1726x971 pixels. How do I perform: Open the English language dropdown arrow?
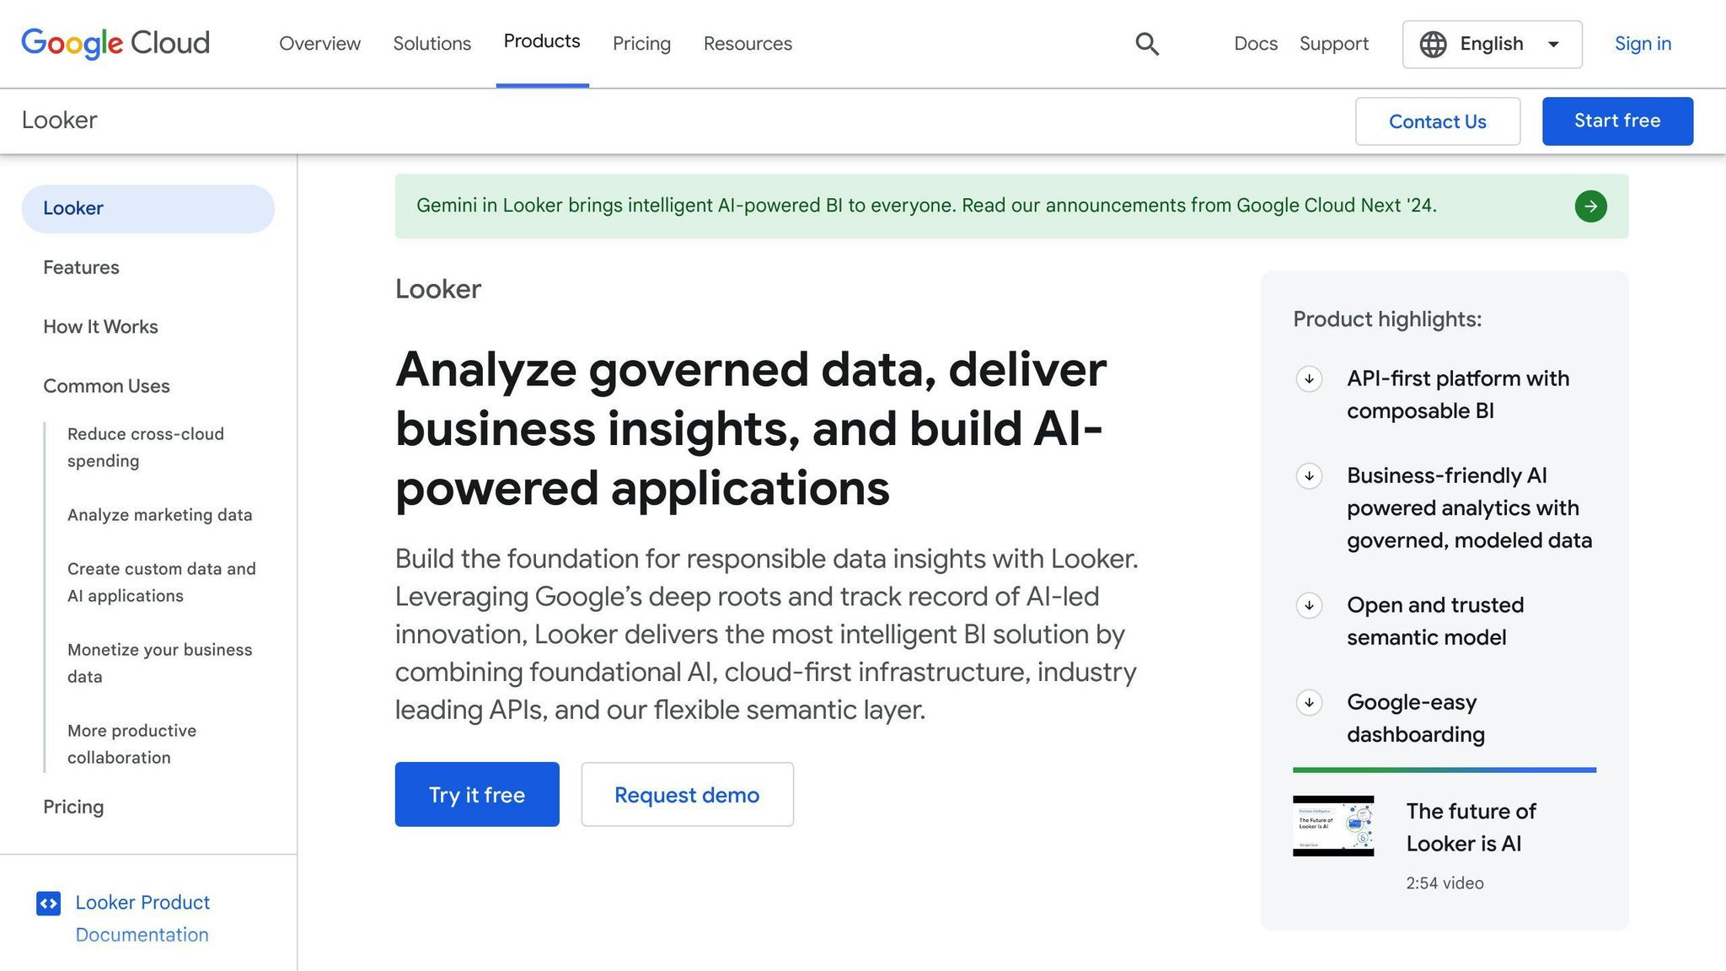[x=1553, y=44]
